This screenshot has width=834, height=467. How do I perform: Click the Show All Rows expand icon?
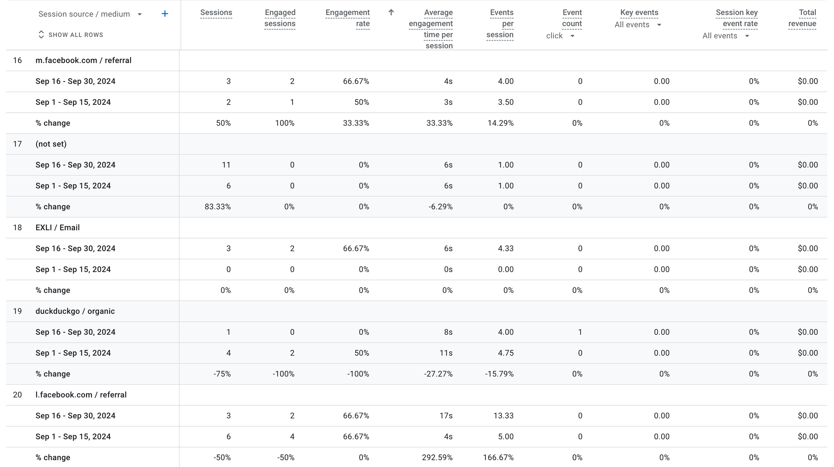pos(41,35)
